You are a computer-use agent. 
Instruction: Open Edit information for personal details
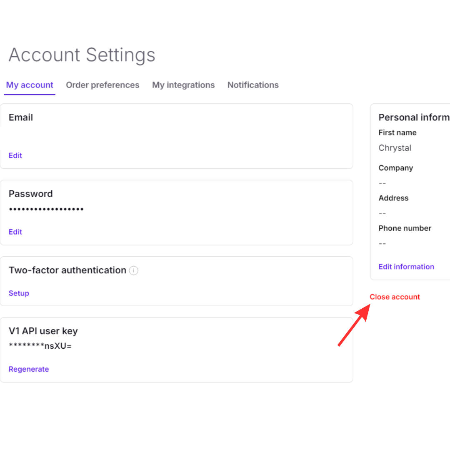pyautogui.click(x=406, y=267)
